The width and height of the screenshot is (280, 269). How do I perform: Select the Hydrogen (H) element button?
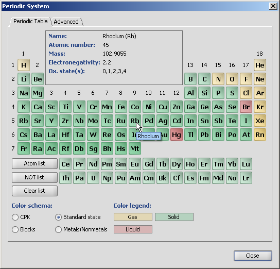click(24, 65)
